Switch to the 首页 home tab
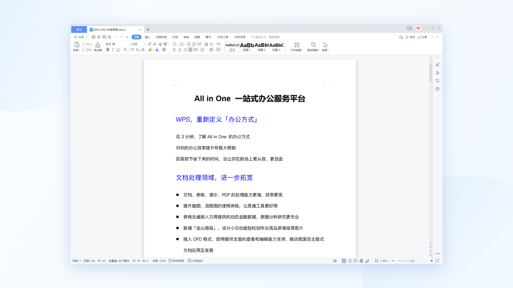 pyautogui.click(x=79, y=30)
